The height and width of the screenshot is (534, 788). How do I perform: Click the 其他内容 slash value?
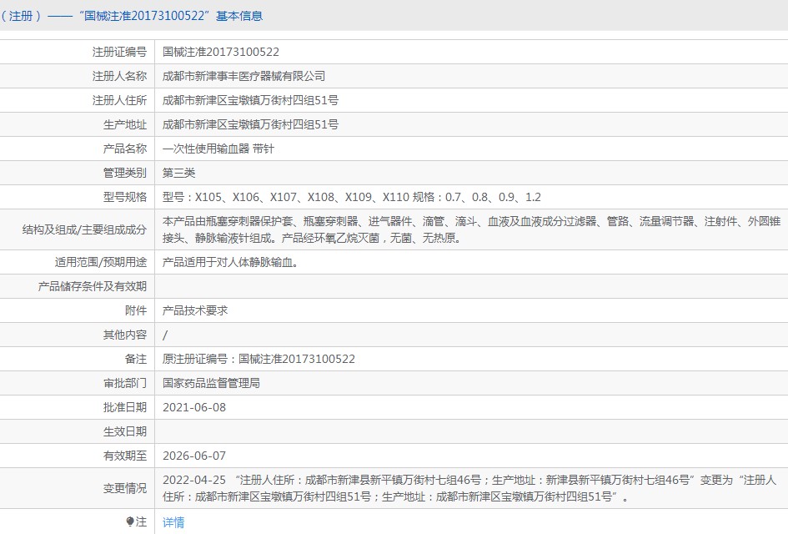165,335
